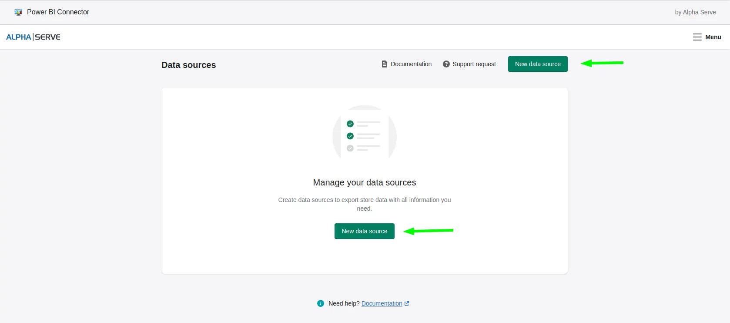Viewport: 730px width, 323px height.
Task: Click the 'by Alpha Serve' text
Action: [695, 12]
